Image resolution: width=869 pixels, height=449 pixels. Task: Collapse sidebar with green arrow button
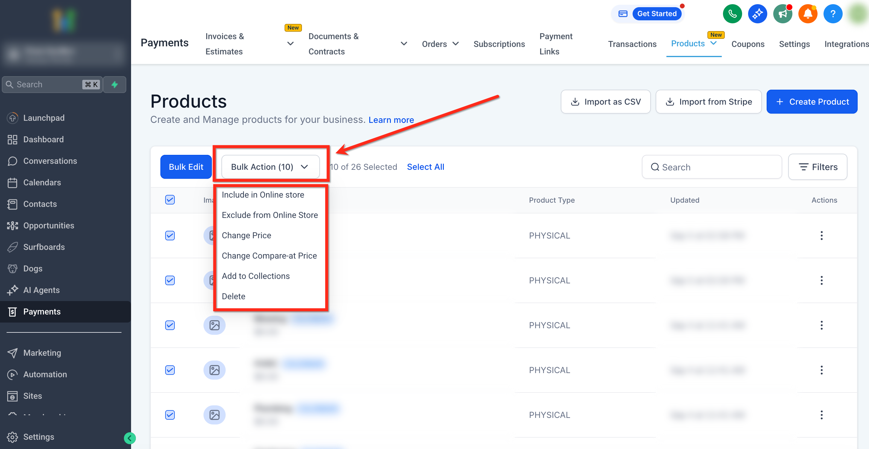point(130,438)
